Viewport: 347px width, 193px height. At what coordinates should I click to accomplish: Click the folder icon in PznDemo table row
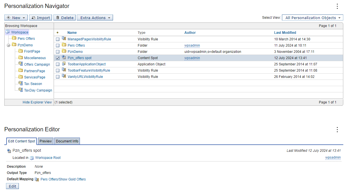coord(64,51)
